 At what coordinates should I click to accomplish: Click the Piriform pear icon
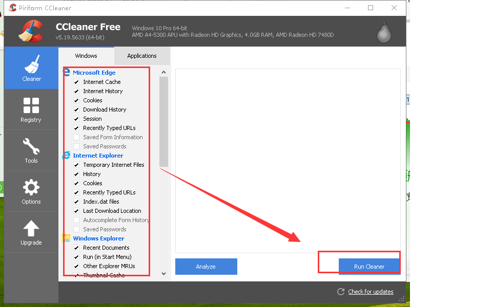384,32
